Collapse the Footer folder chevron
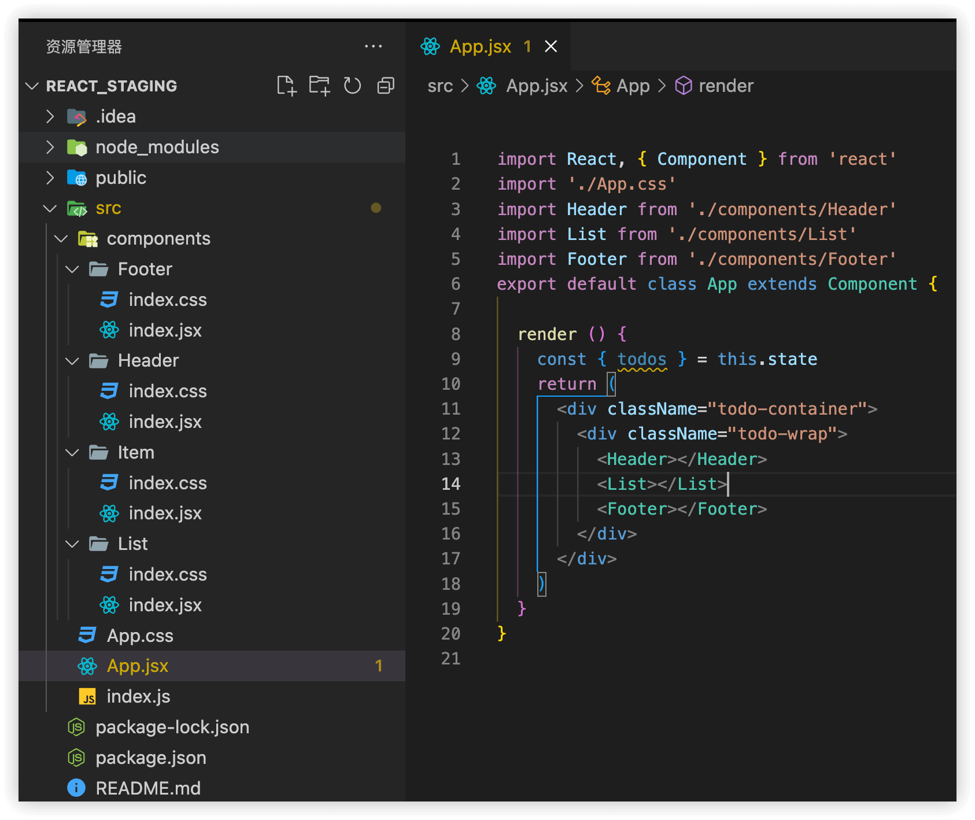The width and height of the screenshot is (975, 820). (72, 269)
